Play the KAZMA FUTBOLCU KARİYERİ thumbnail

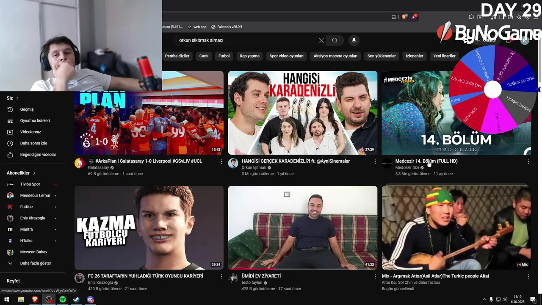click(149, 227)
